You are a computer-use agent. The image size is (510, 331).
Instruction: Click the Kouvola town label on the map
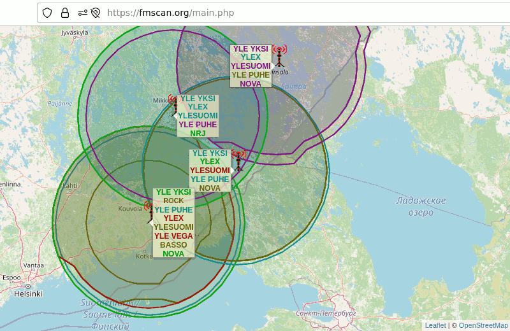[x=130, y=209]
